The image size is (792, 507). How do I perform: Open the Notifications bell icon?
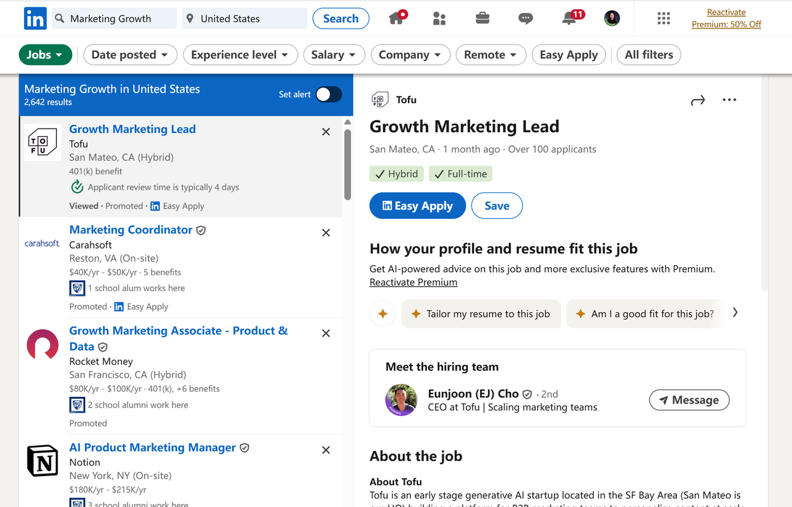569,19
